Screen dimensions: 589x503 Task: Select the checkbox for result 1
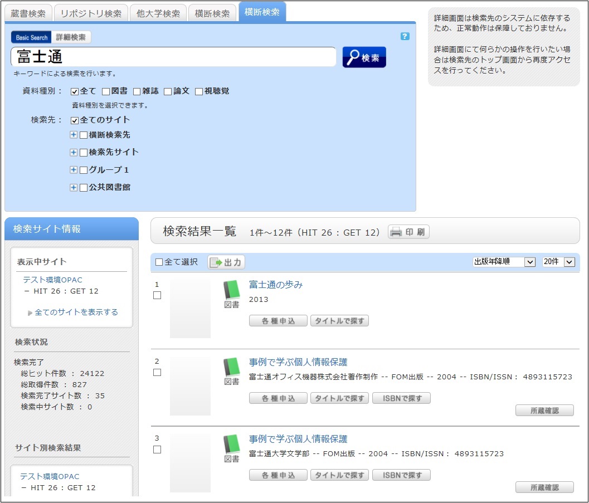click(157, 295)
